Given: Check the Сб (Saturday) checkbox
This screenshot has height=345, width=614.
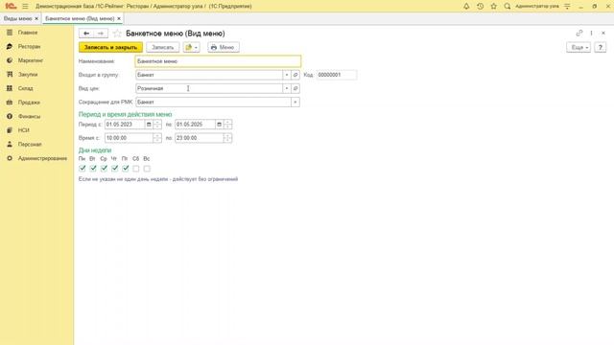Looking at the screenshot, I should click(x=136, y=169).
